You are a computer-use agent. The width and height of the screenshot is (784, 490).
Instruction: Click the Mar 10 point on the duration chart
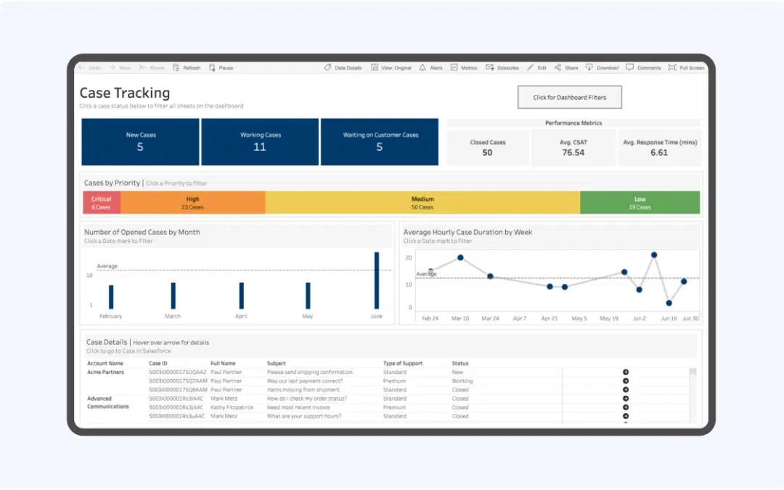(x=460, y=257)
